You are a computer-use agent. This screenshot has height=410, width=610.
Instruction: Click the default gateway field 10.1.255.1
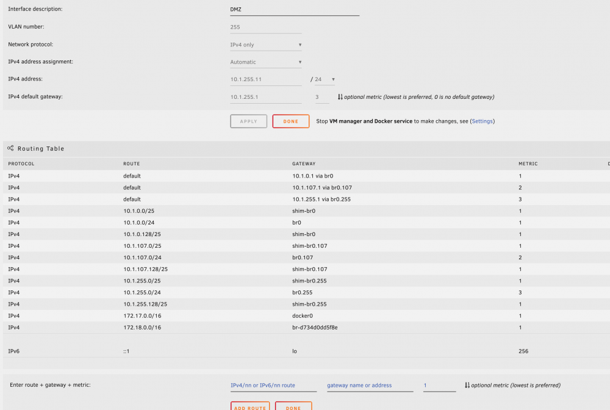266,97
